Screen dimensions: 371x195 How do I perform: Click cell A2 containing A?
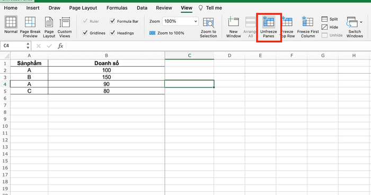click(29, 70)
